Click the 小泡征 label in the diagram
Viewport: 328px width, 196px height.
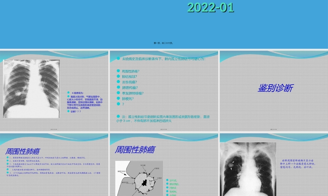159,178
